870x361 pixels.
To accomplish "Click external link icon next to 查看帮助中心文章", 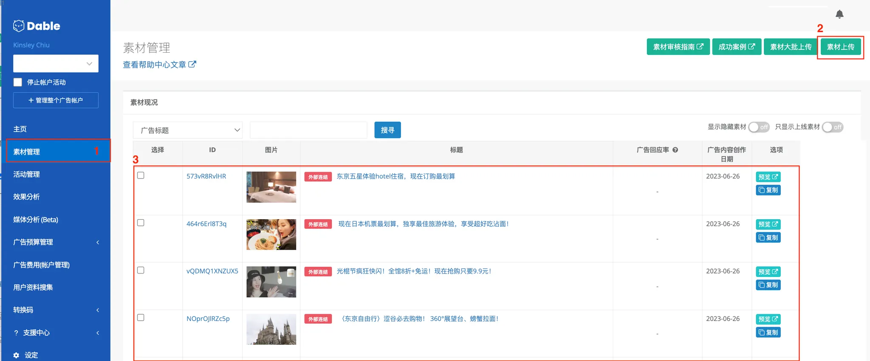I will click(x=192, y=65).
